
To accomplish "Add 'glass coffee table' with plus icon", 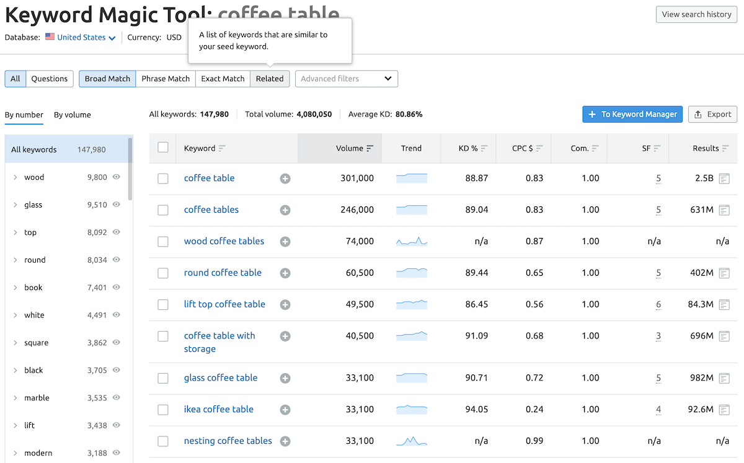I will [285, 378].
